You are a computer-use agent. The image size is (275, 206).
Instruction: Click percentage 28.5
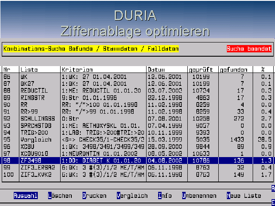pos(265,139)
